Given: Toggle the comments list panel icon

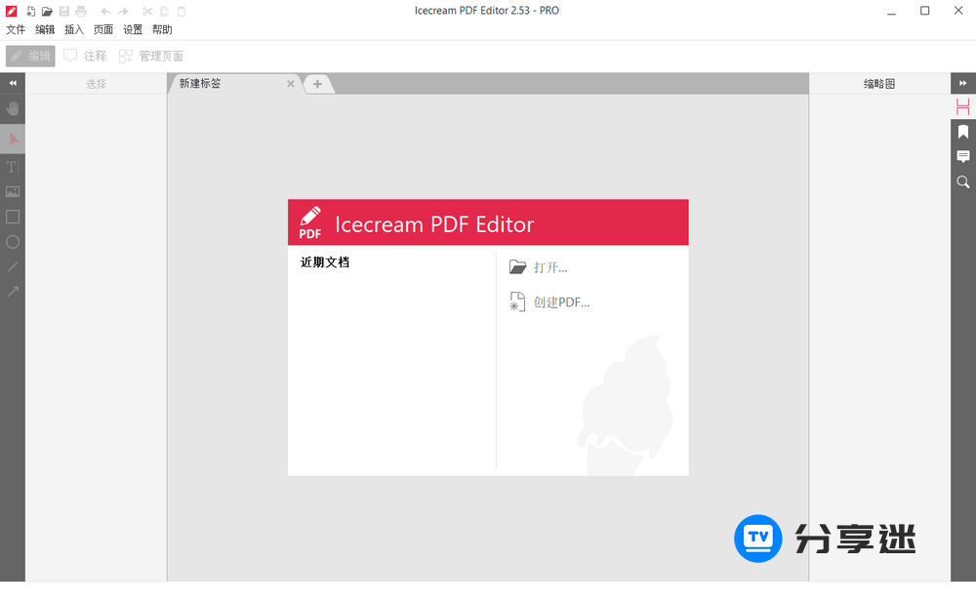Looking at the screenshot, I should pyautogui.click(x=963, y=156).
